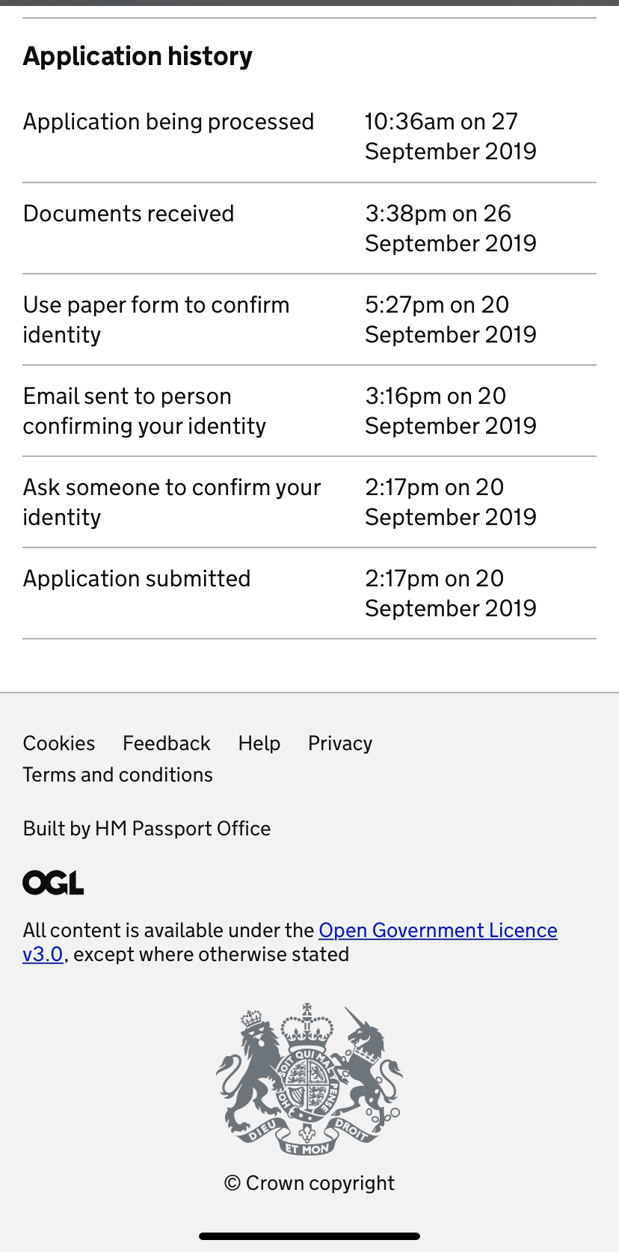
Task: Open Terms and conditions link
Action: click(118, 774)
